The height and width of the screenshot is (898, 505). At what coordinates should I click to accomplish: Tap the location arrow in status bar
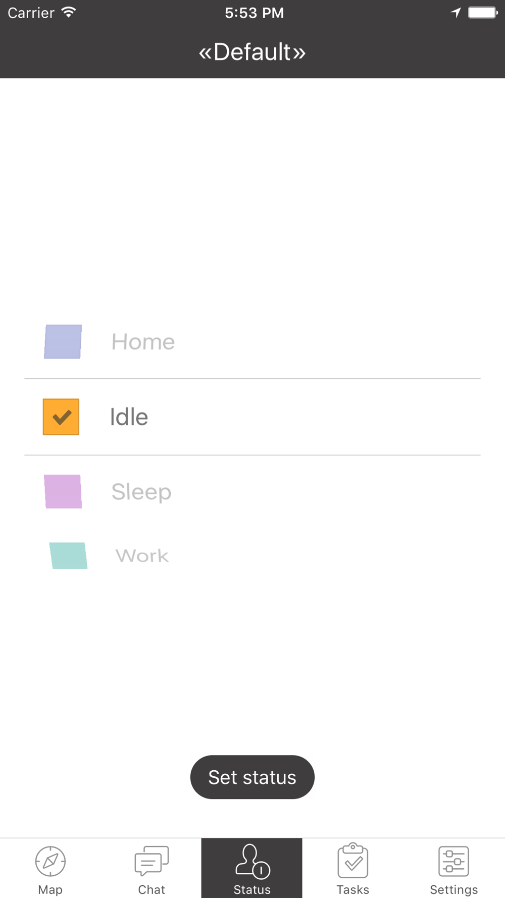456,13
